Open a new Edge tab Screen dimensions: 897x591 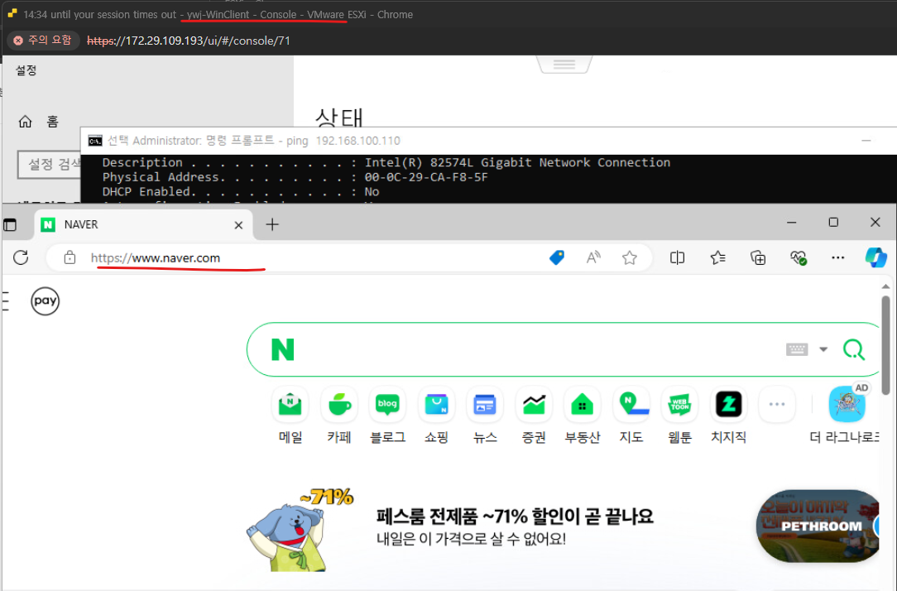point(272,225)
